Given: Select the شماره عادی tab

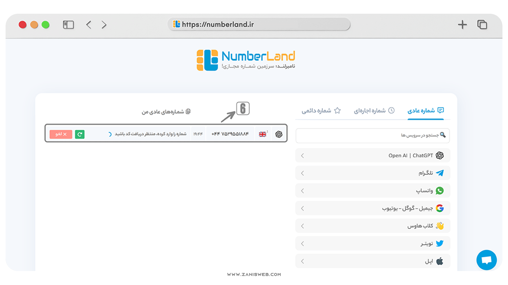Looking at the screenshot, I should coord(425,111).
